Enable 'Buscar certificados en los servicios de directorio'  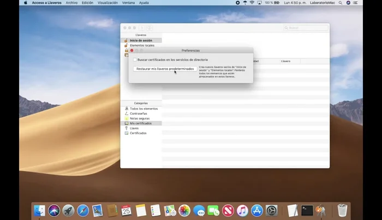[135, 59]
